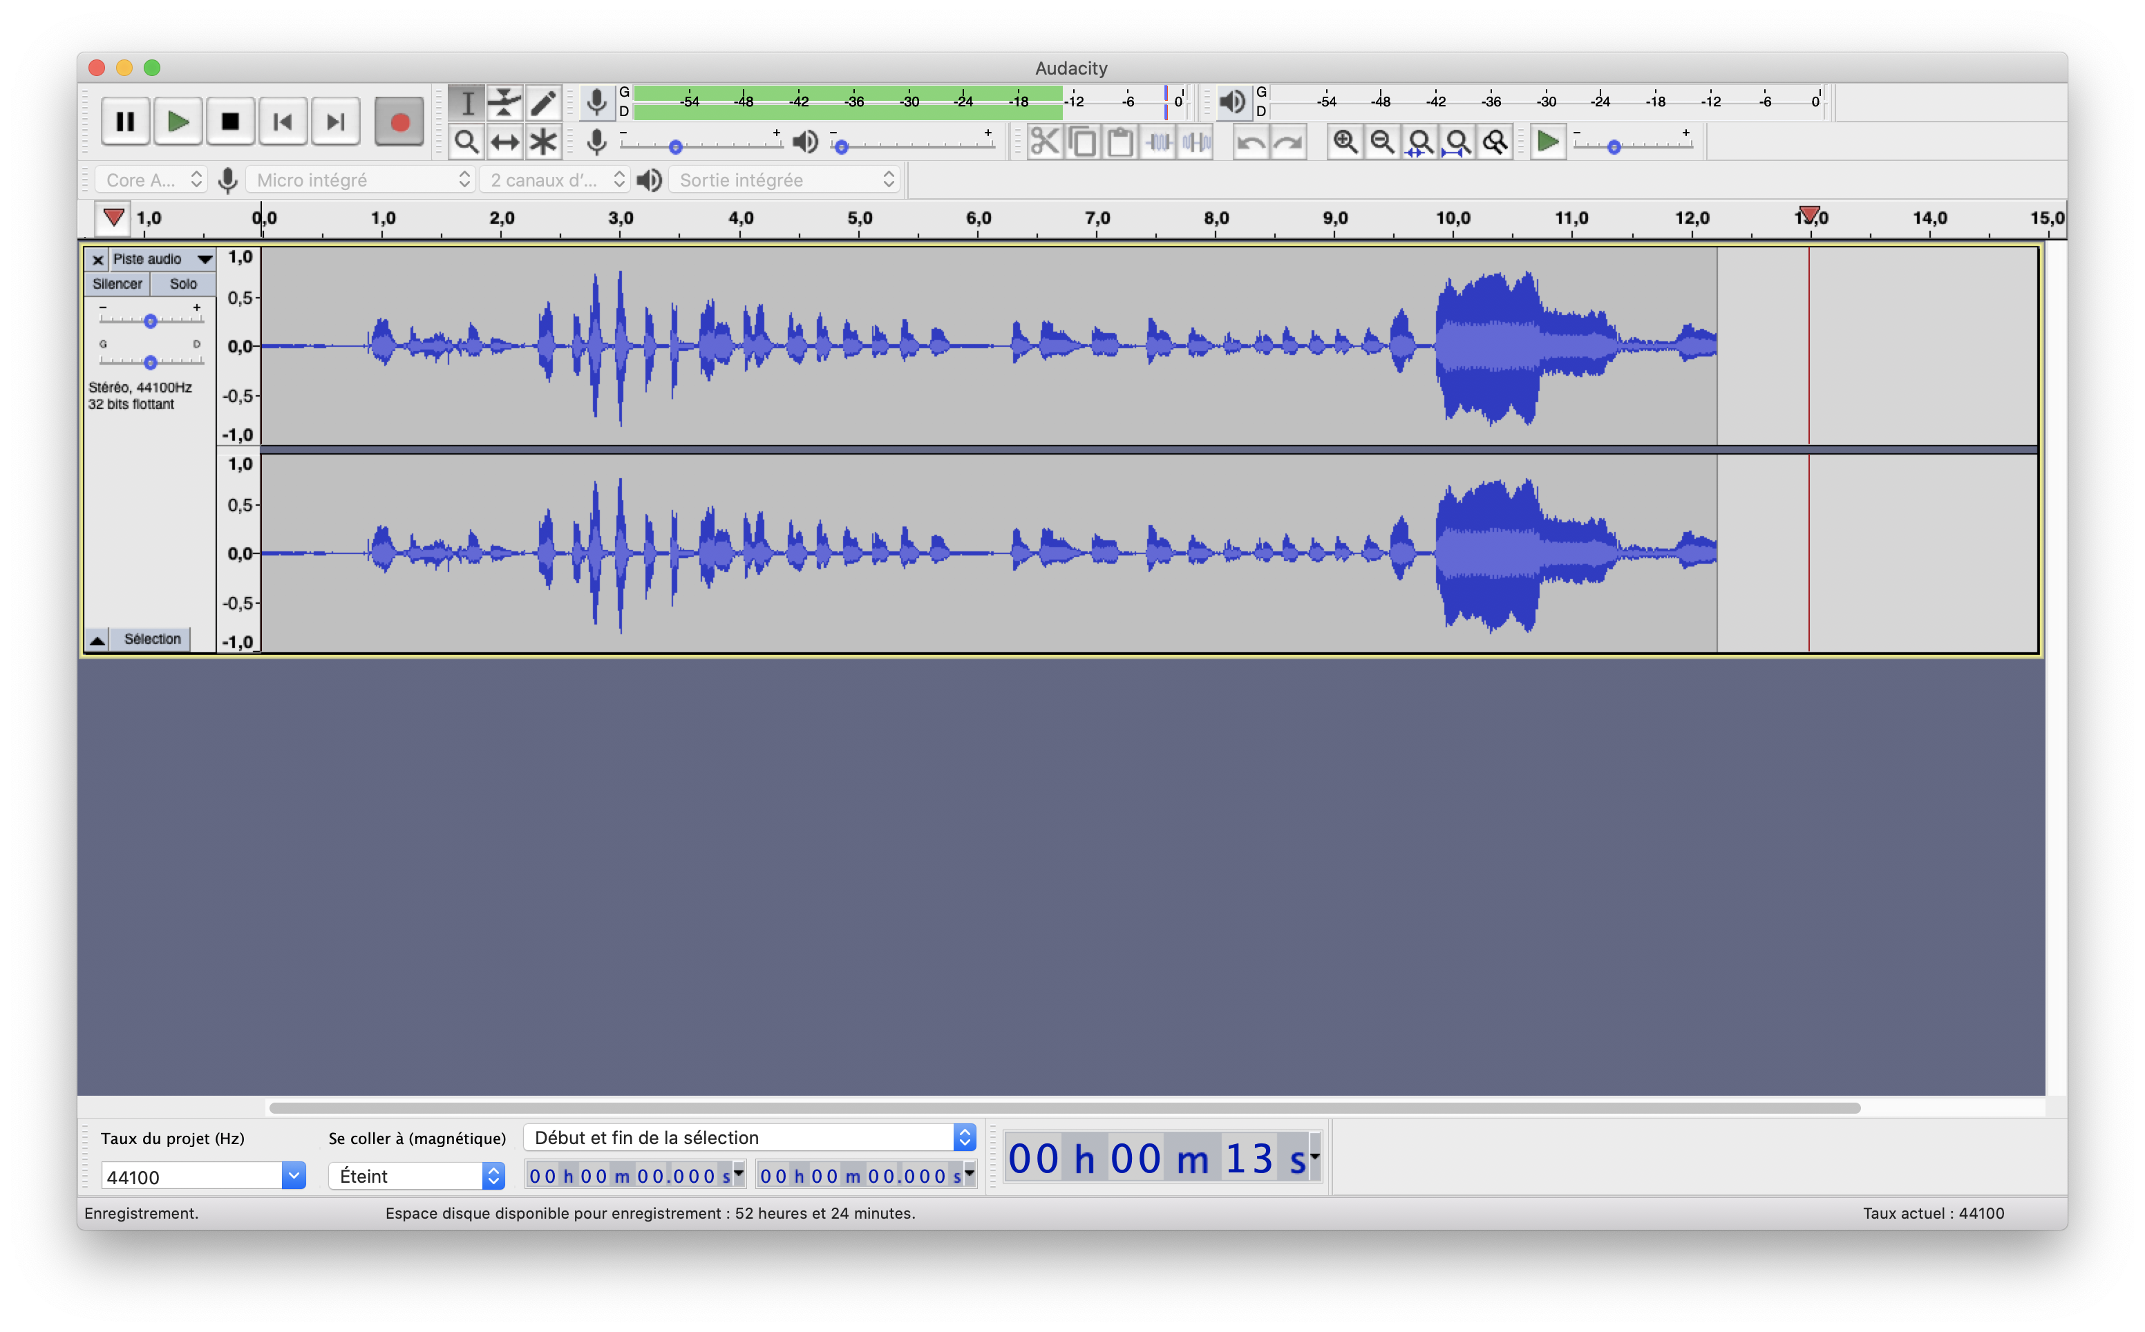2145x1332 pixels.
Task: Pause the recording with the Pause button
Action: [x=125, y=122]
